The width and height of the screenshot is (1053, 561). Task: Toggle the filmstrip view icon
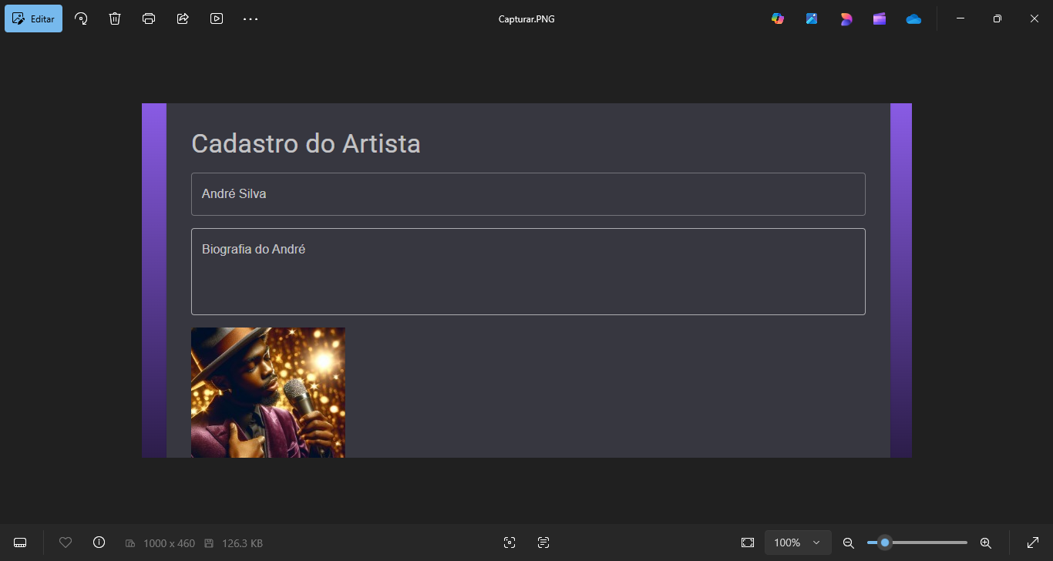pos(21,543)
